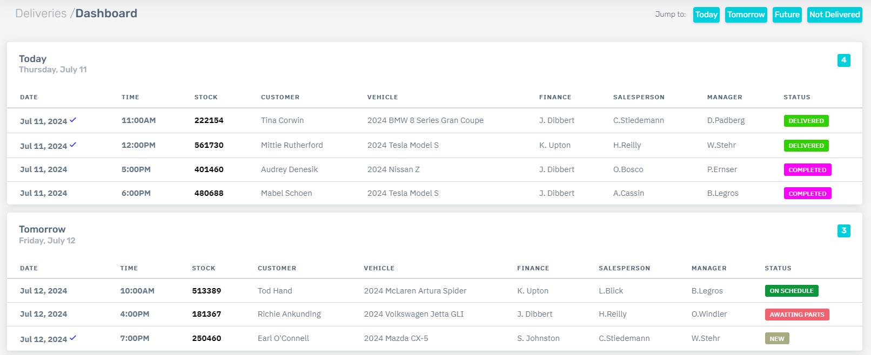The height and width of the screenshot is (355, 871).
Task: Click checkmark next to Mittie Rutherford's delivery date
Action: pos(73,145)
